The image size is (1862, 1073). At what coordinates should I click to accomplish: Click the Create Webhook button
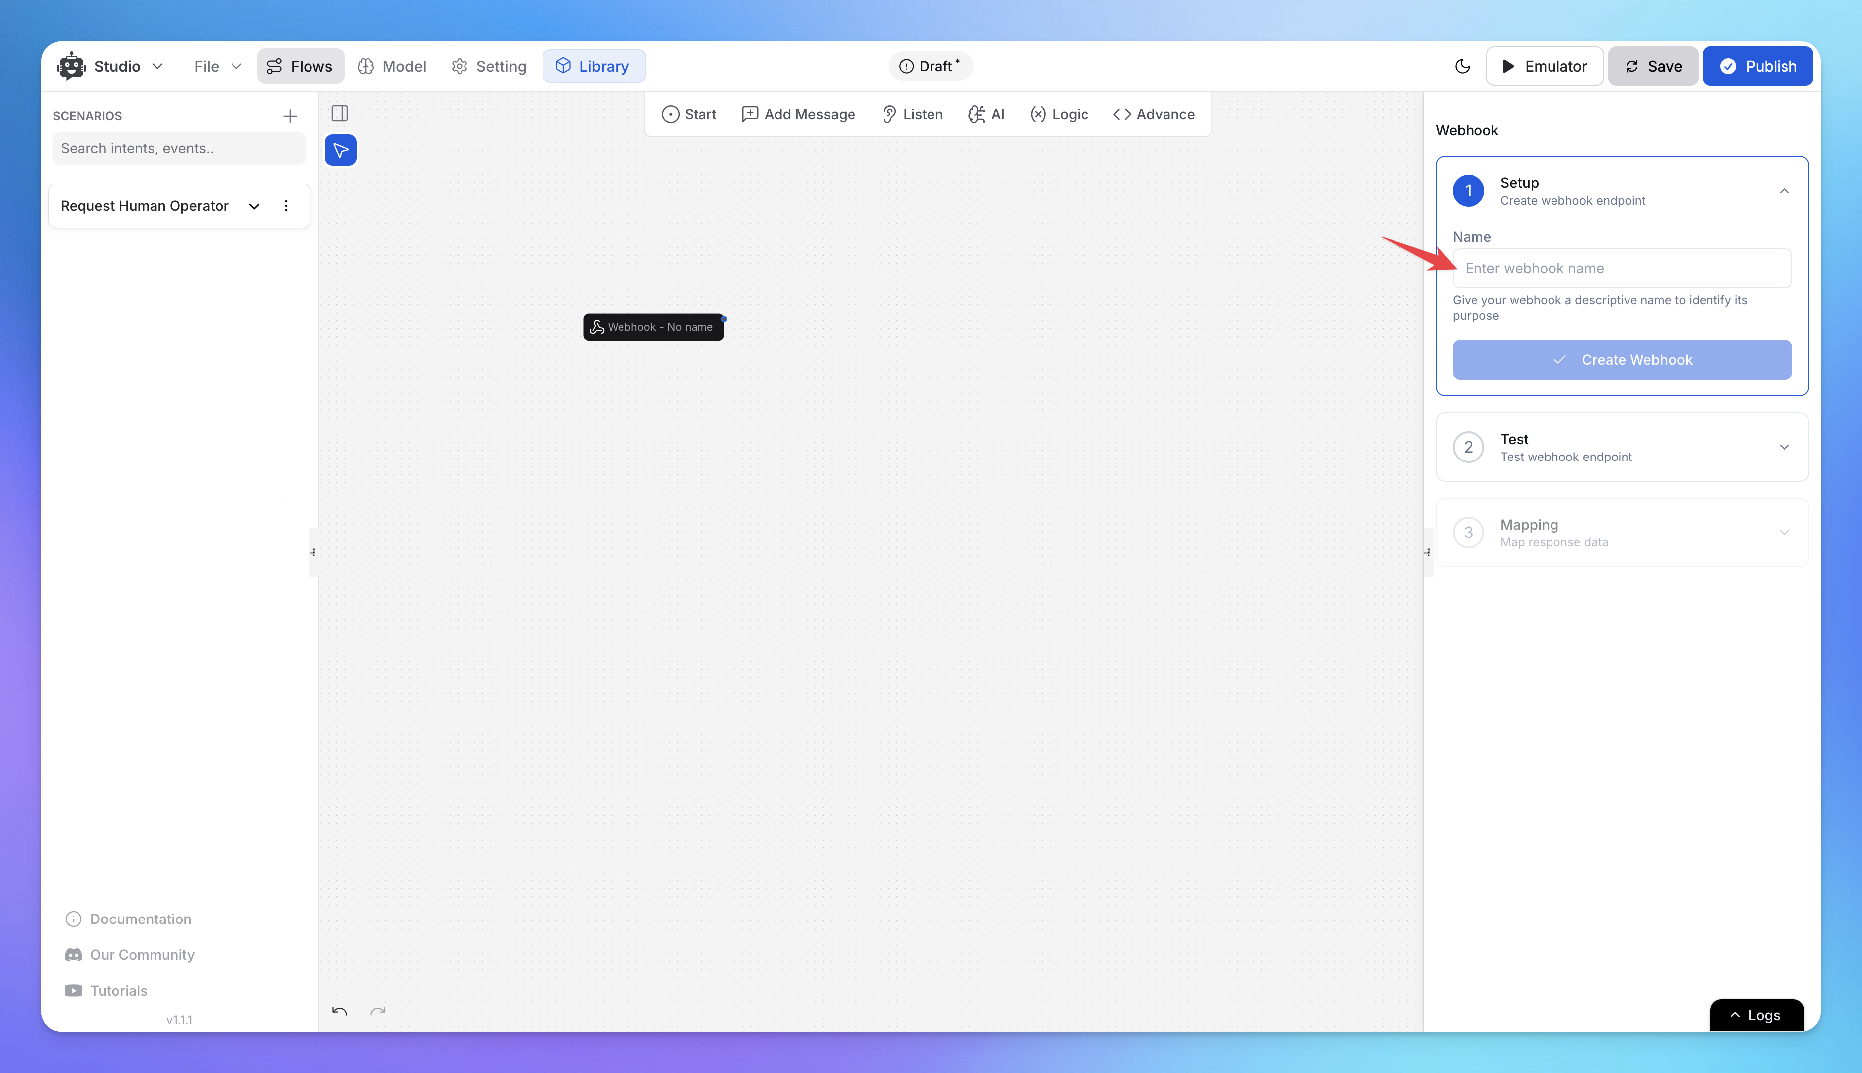pos(1622,360)
